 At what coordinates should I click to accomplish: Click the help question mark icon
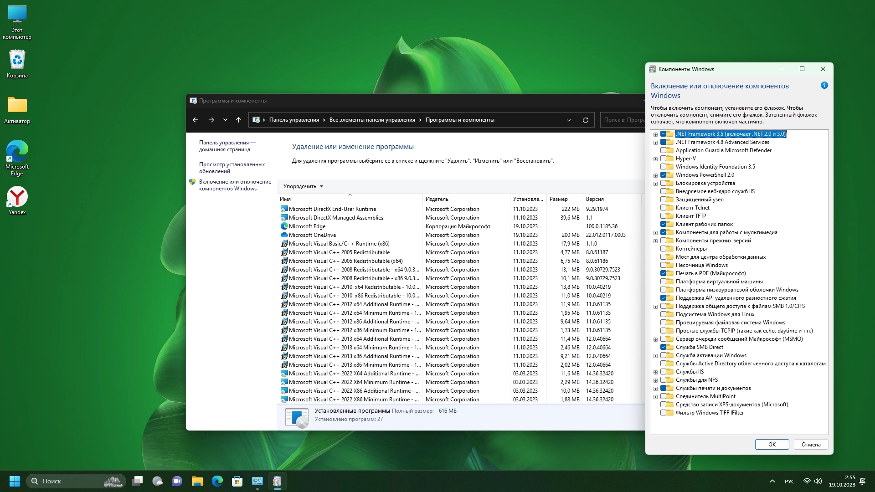[824, 86]
